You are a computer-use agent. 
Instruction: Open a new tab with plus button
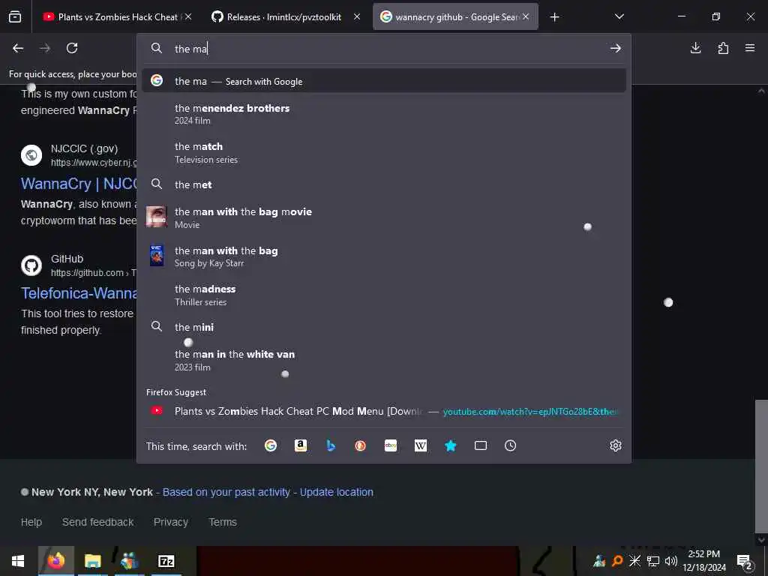pos(554,17)
